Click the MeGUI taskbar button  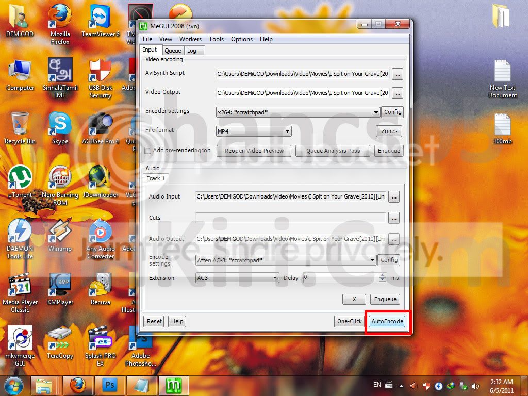[x=173, y=386]
